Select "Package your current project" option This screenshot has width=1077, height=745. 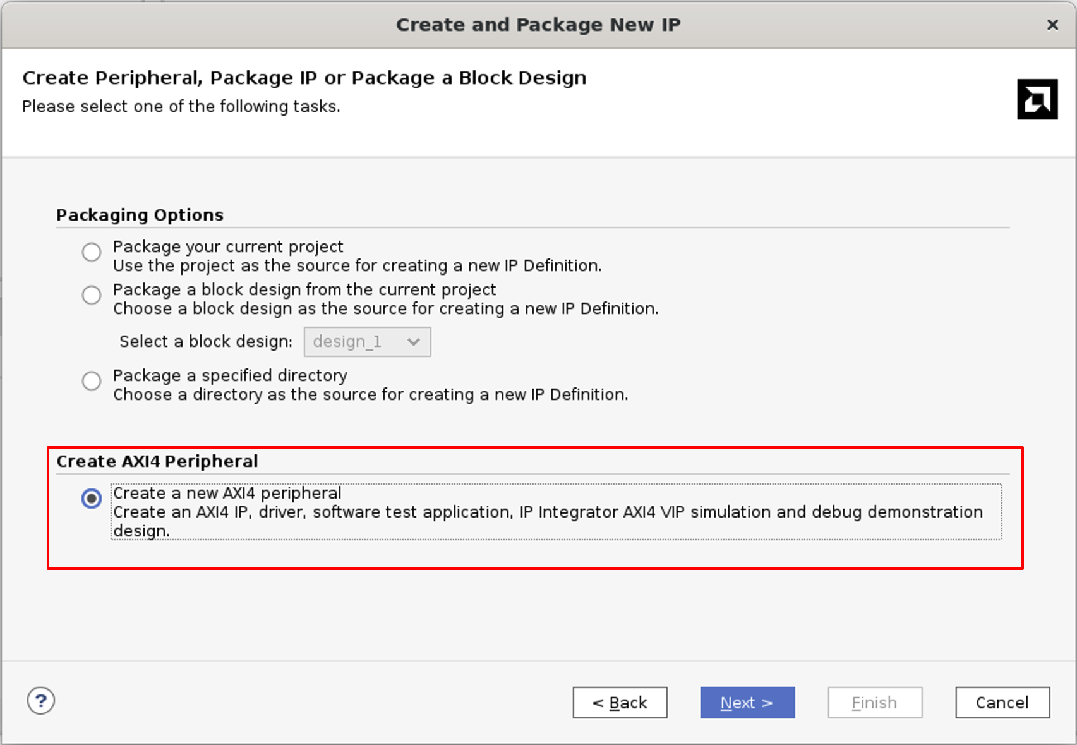point(92,252)
